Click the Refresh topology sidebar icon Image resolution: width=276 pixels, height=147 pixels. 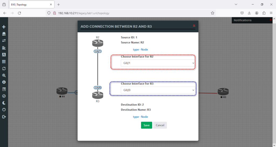click(x=4, y=69)
